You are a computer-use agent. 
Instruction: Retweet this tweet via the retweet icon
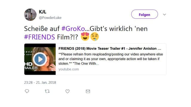pos(47,91)
